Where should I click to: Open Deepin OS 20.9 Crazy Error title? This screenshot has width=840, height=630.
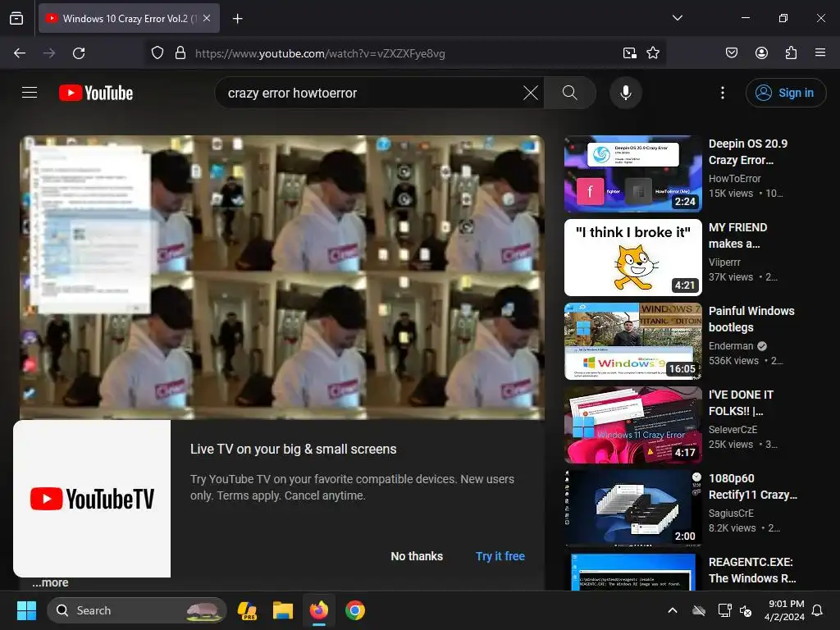pyautogui.click(x=748, y=152)
